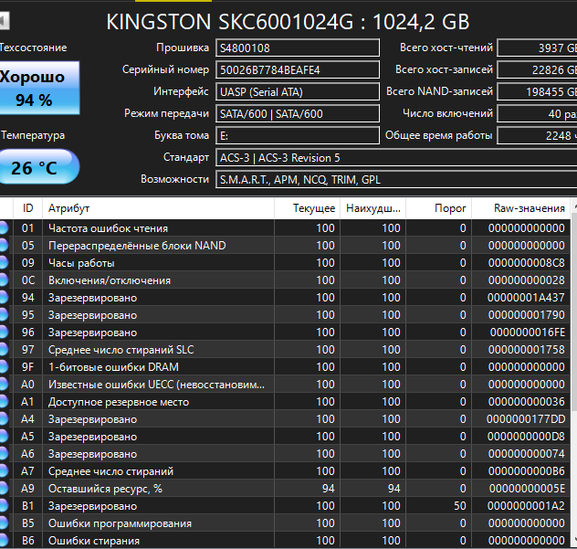Sort by the Наихудш... column header
This screenshot has height=549, width=577.
click(373, 208)
